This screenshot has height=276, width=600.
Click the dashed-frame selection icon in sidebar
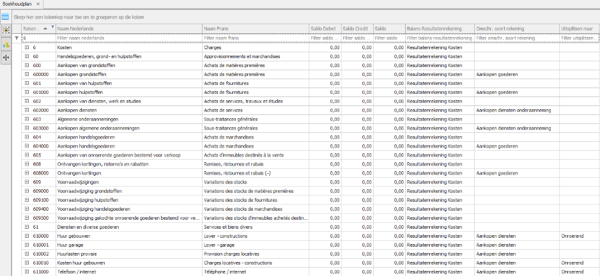(x=6, y=31)
